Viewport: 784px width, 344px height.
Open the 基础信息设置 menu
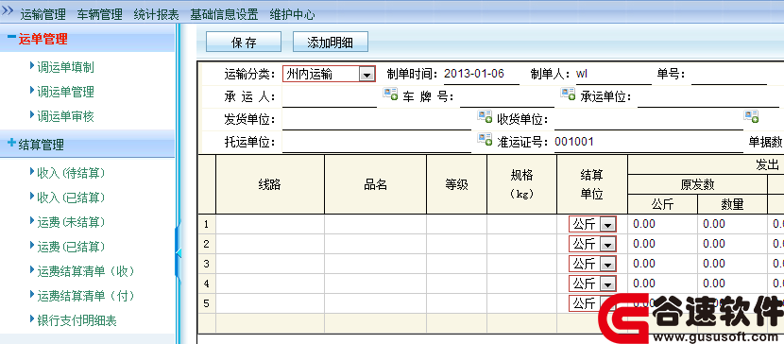coord(224,14)
